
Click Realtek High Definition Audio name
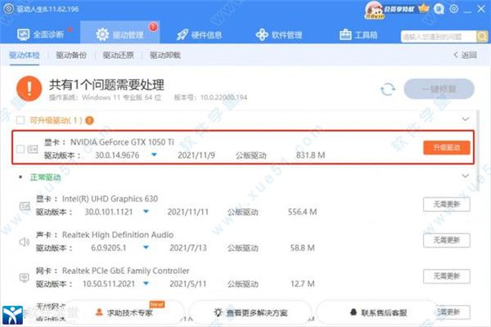click(x=118, y=235)
